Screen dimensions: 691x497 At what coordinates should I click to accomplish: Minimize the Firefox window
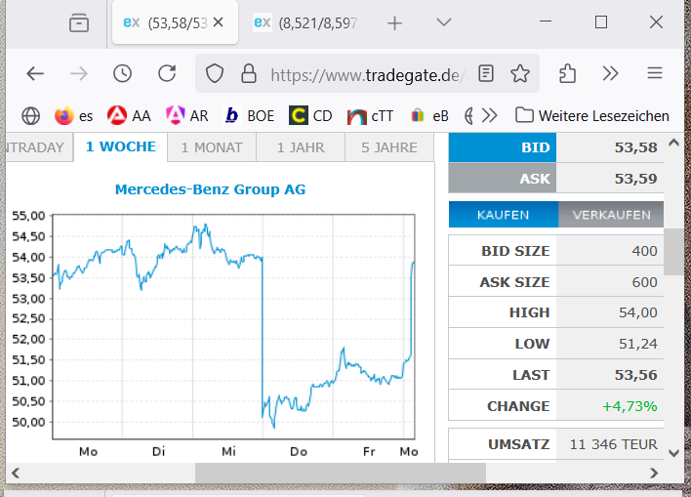point(546,21)
